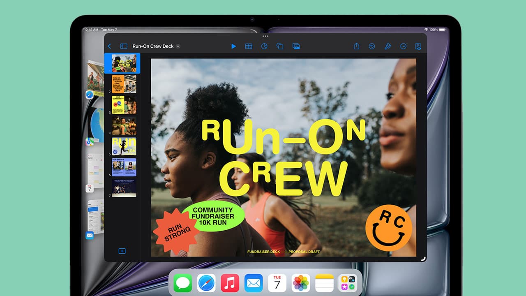This screenshot has width=526, height=296.
Task: Select slide 5 thumbnail with runner
Action: (x=124, y=146)
